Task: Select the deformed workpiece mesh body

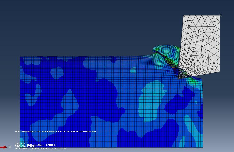Action: [x=89, y=102]
